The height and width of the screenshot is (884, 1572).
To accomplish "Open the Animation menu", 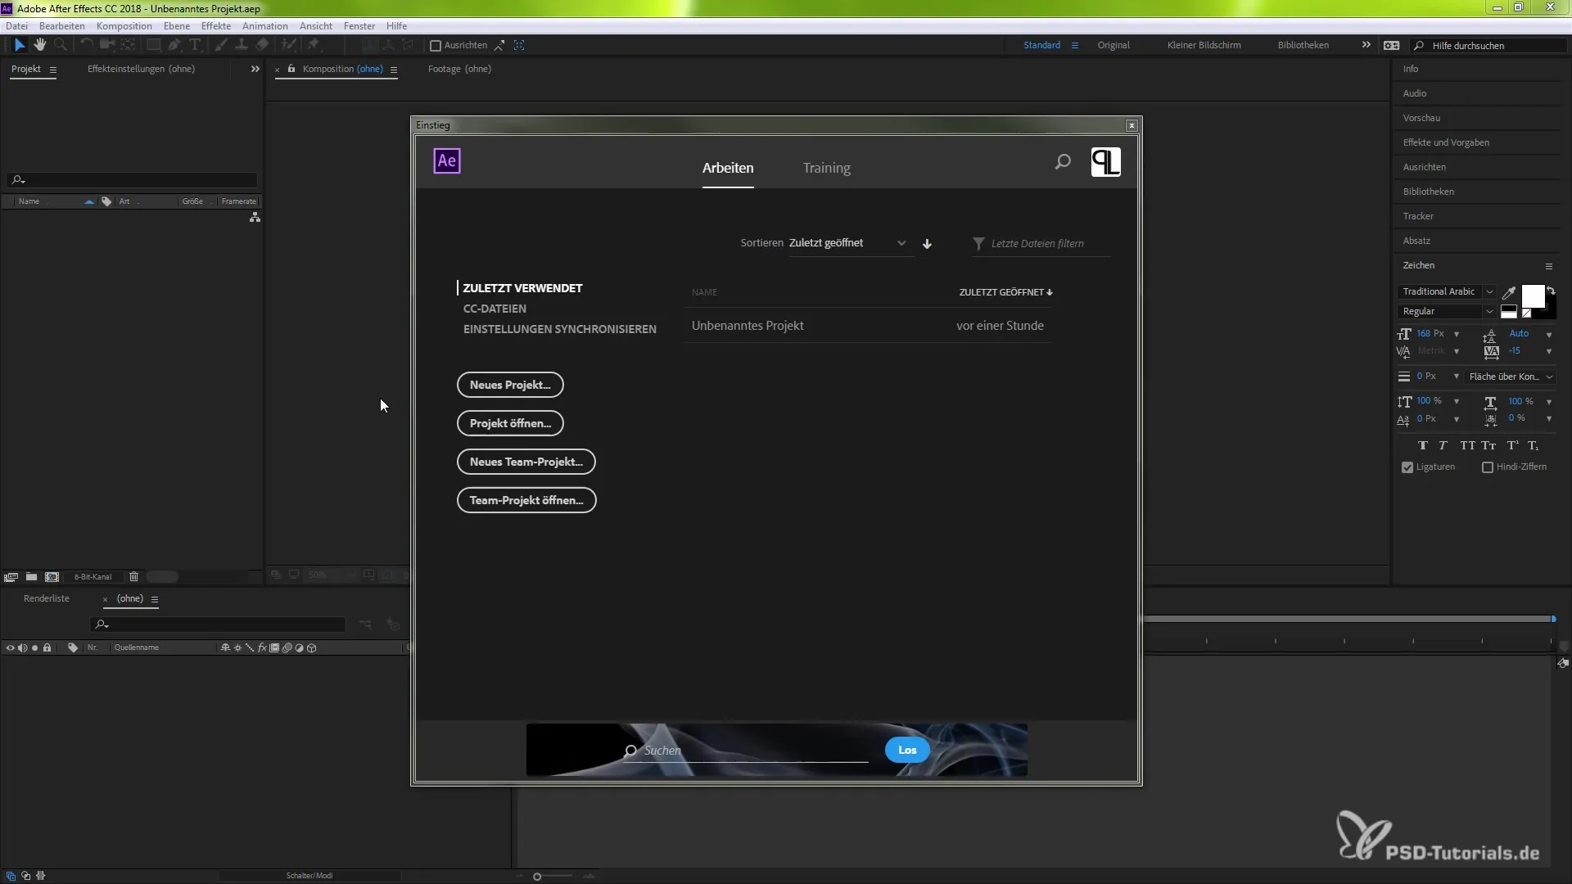I will [265, 26].
